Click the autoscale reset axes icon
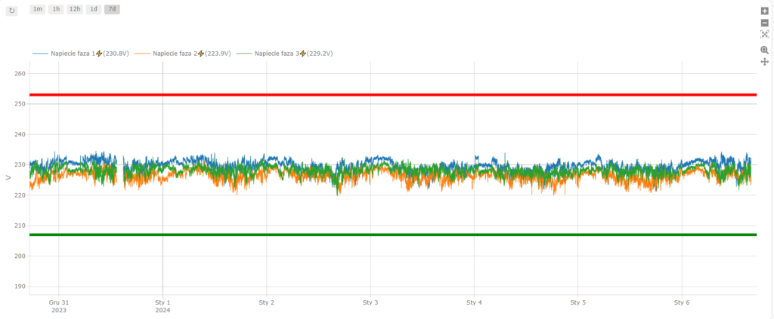 pyautogui.click(x=764, y=35)
